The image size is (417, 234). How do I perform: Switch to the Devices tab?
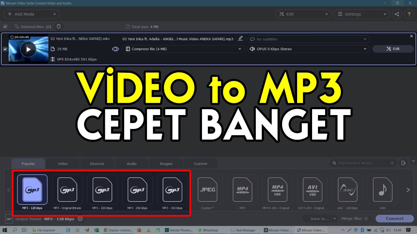(x=97, y=163)
